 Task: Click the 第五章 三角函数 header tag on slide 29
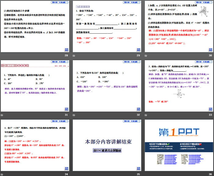132,2
